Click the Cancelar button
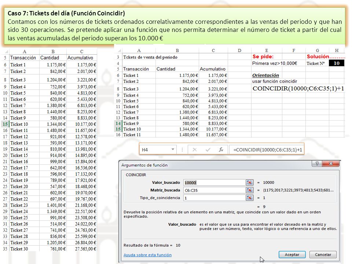 [323, 254]
